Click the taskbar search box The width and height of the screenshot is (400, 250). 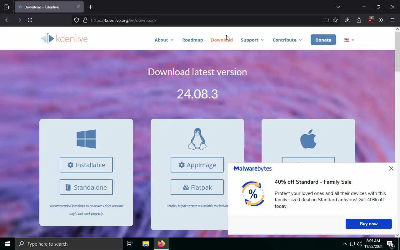(69, 244)
